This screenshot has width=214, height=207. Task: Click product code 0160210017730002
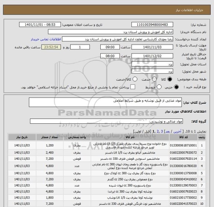pyautogui.click(x=183, y=198)
